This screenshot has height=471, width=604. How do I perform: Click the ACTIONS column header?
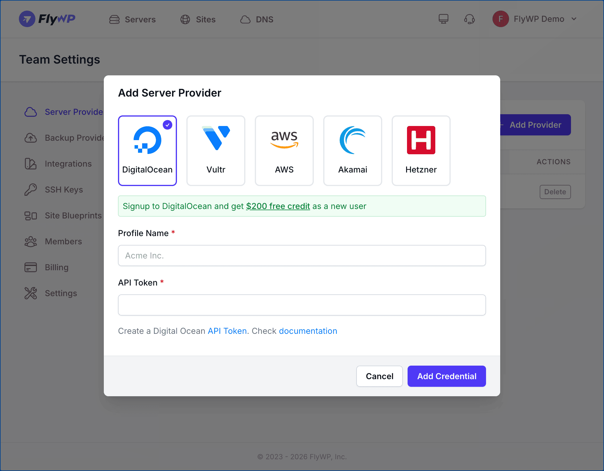point(554,162)
